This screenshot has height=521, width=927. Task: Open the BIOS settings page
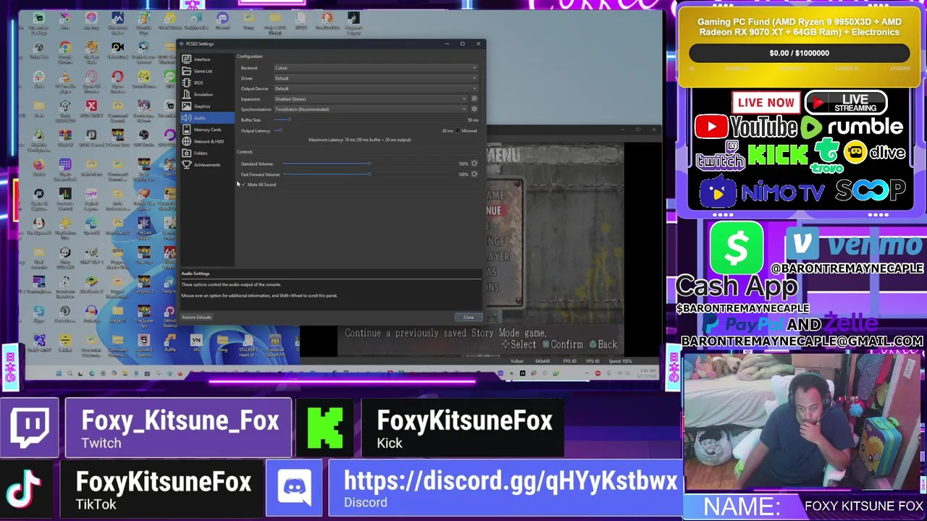click(x=208, y=82)
